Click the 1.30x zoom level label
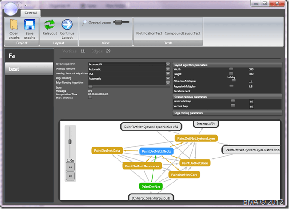Screen dimensions: 289x209 (70, 161)
